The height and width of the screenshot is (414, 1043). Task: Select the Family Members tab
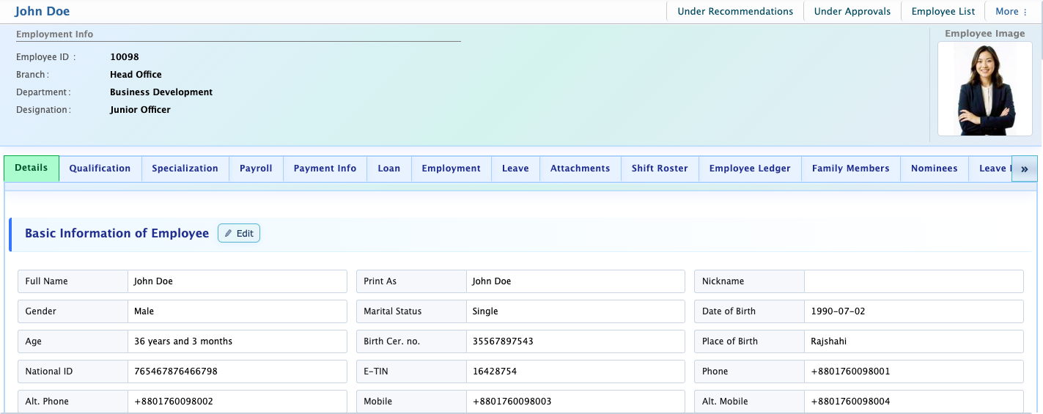(x=850, y=169)
